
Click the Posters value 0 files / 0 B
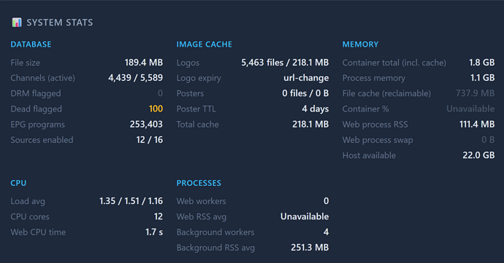pos(305,93)
